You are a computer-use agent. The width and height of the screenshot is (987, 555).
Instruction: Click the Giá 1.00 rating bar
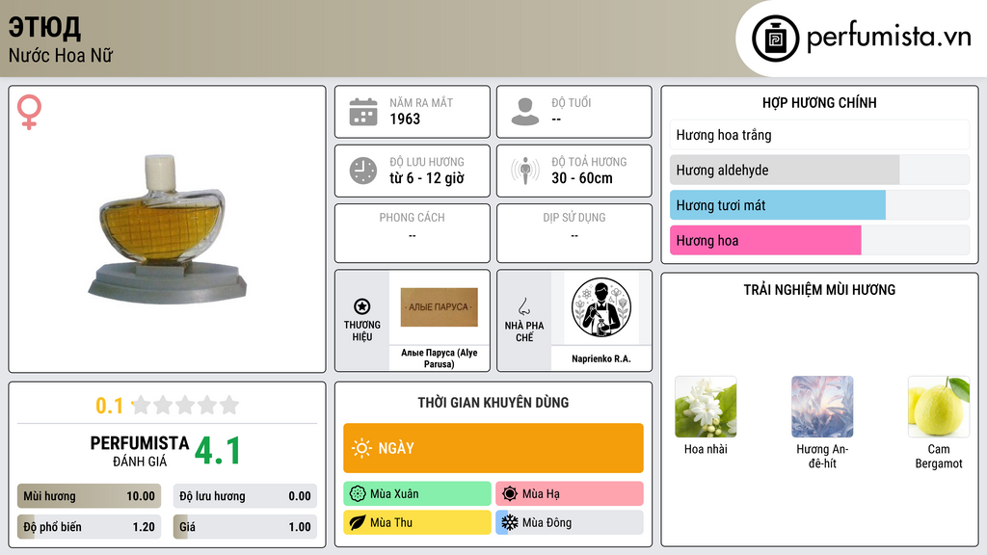pos(245,527)
